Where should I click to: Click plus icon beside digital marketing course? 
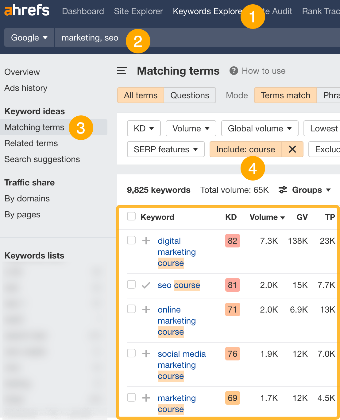146,241
